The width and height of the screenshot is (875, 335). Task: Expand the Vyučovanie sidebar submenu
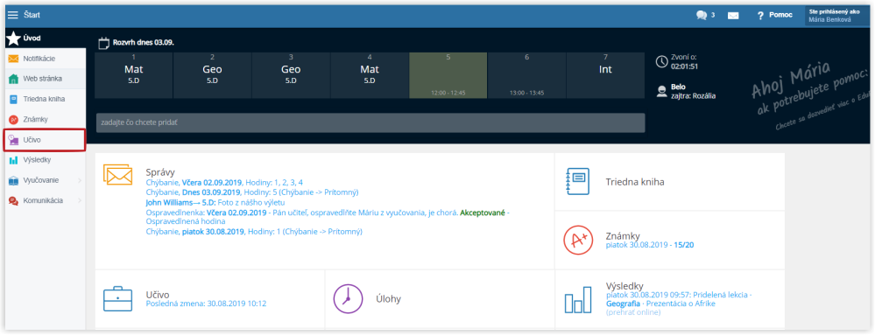click(79, 180)
